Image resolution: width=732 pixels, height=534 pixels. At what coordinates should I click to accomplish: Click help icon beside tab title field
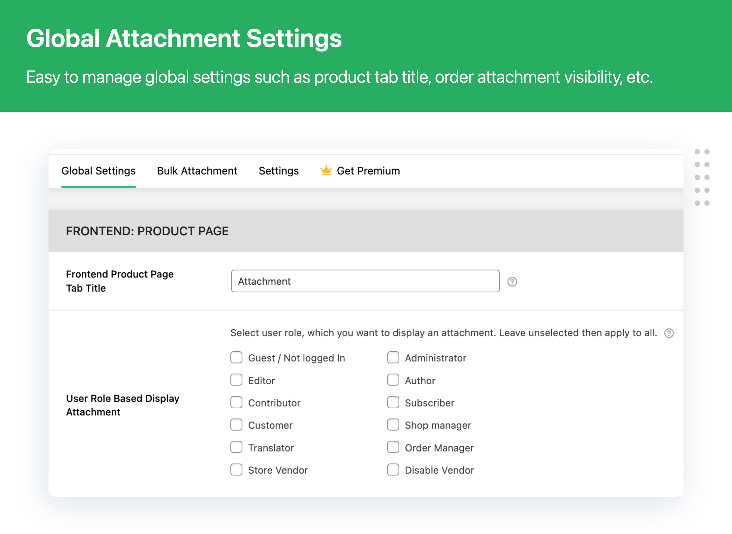tap(512, 282)
